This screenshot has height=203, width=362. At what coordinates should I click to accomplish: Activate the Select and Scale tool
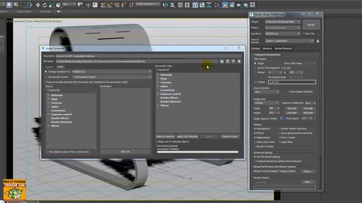tap(51, 5)
